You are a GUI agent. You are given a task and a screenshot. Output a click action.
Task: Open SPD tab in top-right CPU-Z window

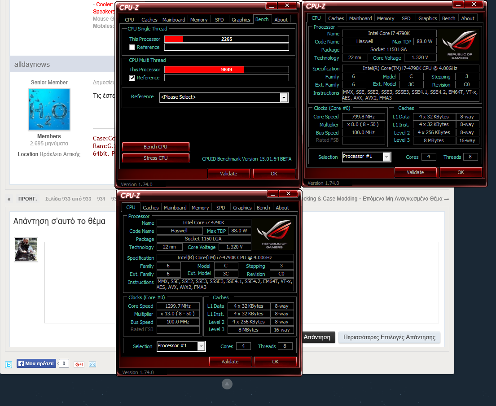(406, 18)
